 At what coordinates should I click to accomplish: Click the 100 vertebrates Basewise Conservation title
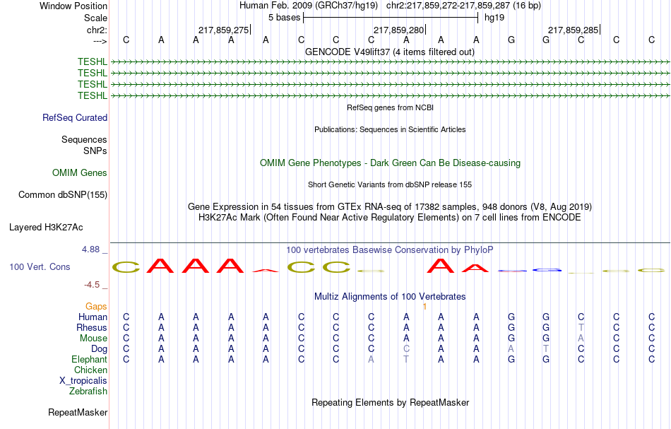click(x=390, y=249)
